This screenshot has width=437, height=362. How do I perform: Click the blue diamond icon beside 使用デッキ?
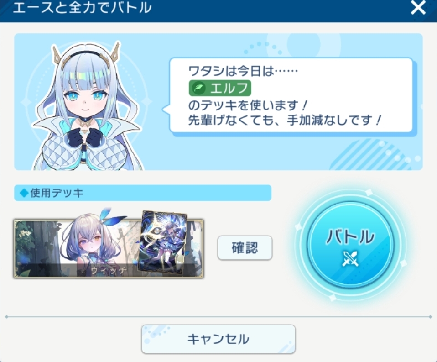[x=24, y=193]
